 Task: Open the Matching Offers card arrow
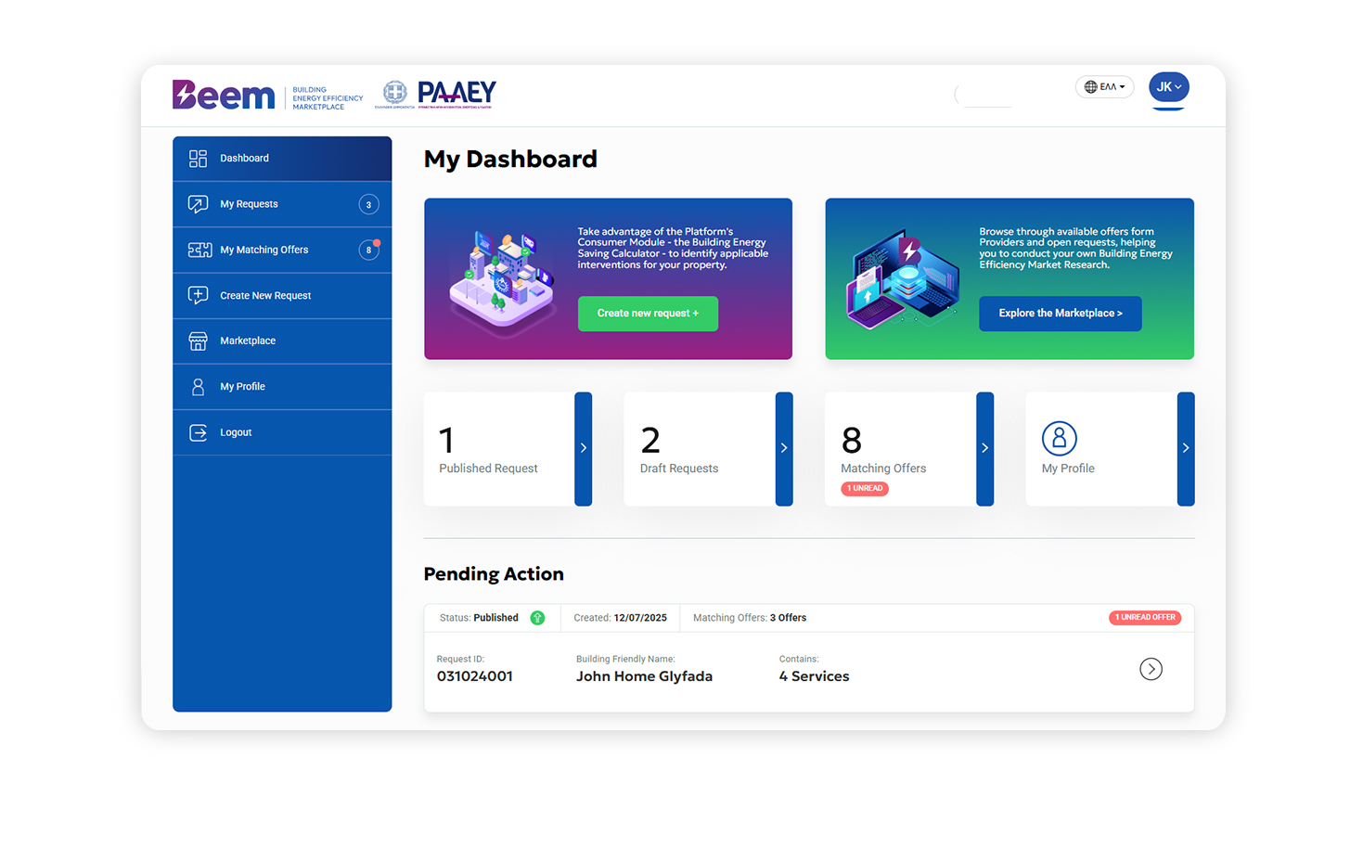(x=984, y=449)
